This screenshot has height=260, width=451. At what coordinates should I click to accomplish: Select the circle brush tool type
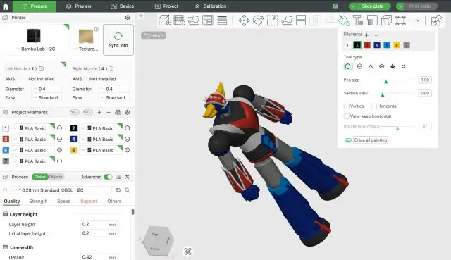pos(347,66)
